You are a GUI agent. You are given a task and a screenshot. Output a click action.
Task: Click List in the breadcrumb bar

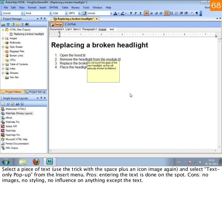pyautogui.click(x=68, y=29)
